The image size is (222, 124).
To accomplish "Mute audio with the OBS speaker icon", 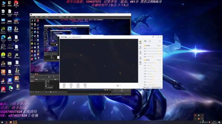I will point(107,90).
